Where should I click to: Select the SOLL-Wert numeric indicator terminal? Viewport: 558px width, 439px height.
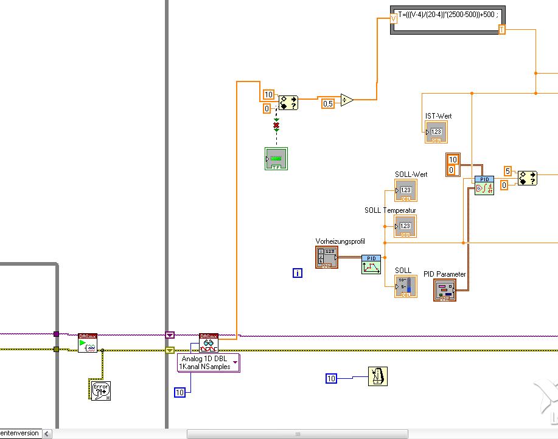[406, 190]
